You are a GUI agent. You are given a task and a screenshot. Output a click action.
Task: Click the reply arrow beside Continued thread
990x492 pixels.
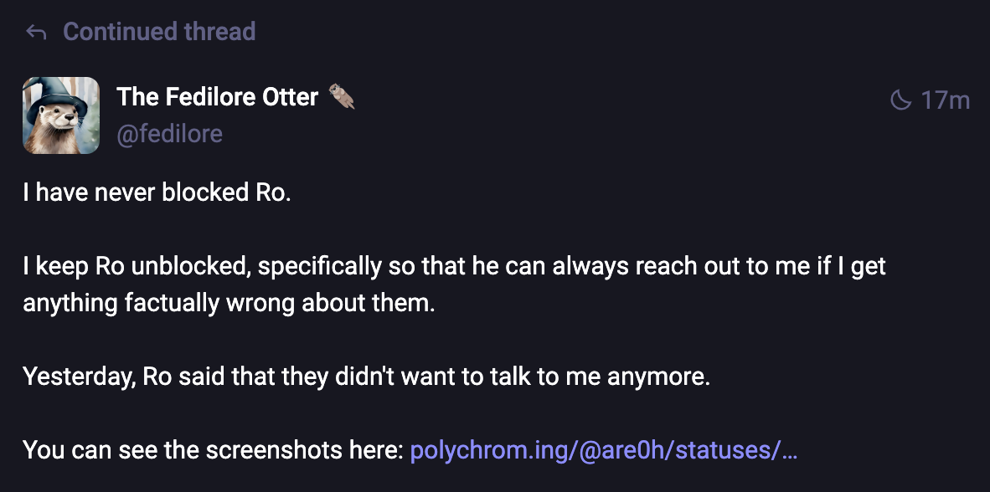pyautogui.click(x=35, y=33)
